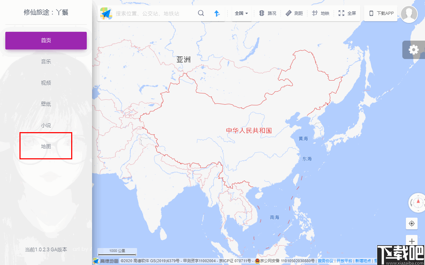Open route directions with blue arrow icon
Image resolution: width=425 pixels, height=265 pixels.
pyautogui.click(x=217, y=13)
